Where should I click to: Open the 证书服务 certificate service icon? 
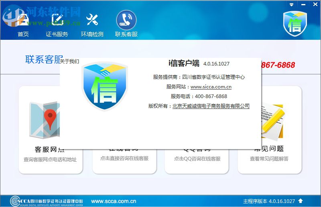pyautogui.click(x=57, y=20)
